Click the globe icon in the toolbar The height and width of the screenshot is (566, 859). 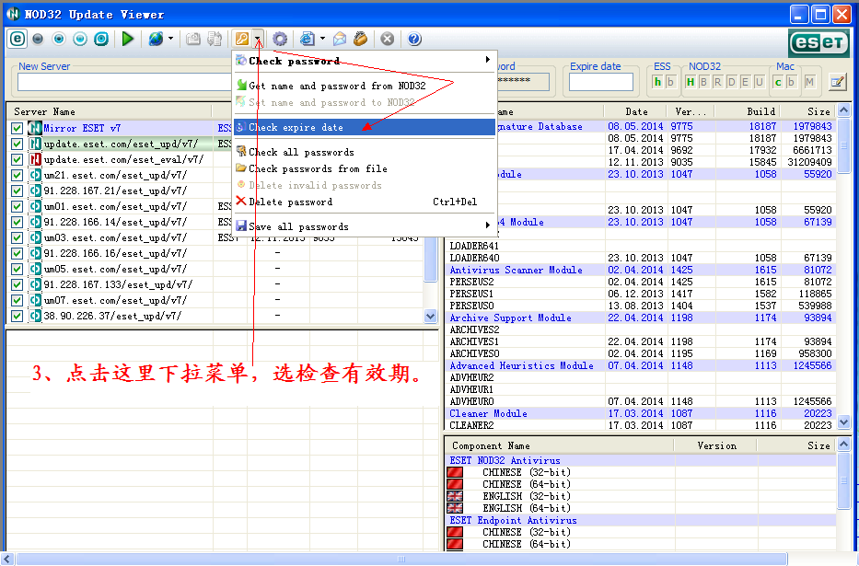tap(157, 39)
